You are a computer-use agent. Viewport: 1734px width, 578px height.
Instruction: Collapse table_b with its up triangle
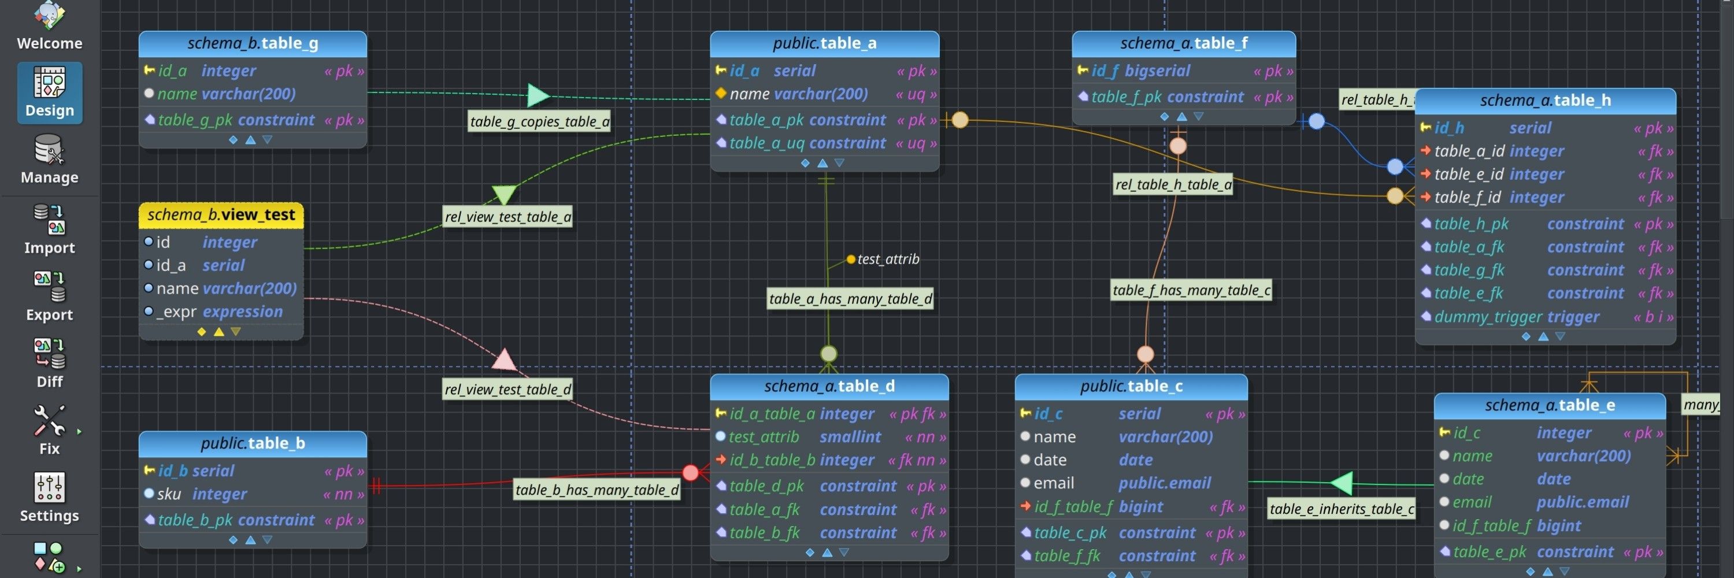[250, 540]
